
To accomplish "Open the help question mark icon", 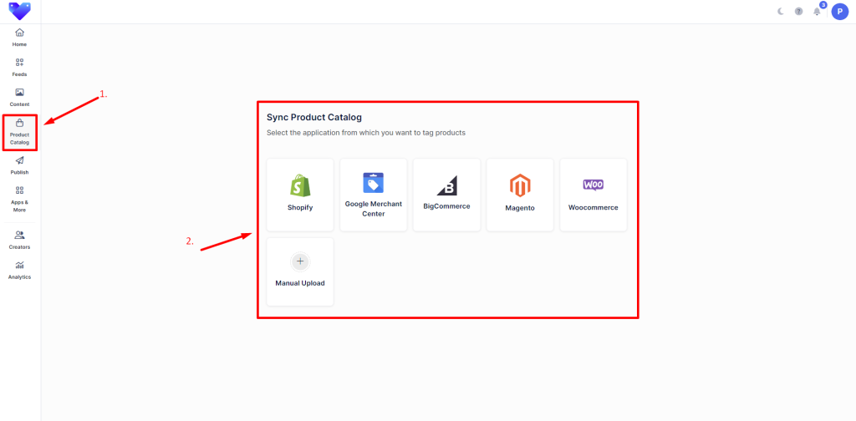I will tap(798, 12).
